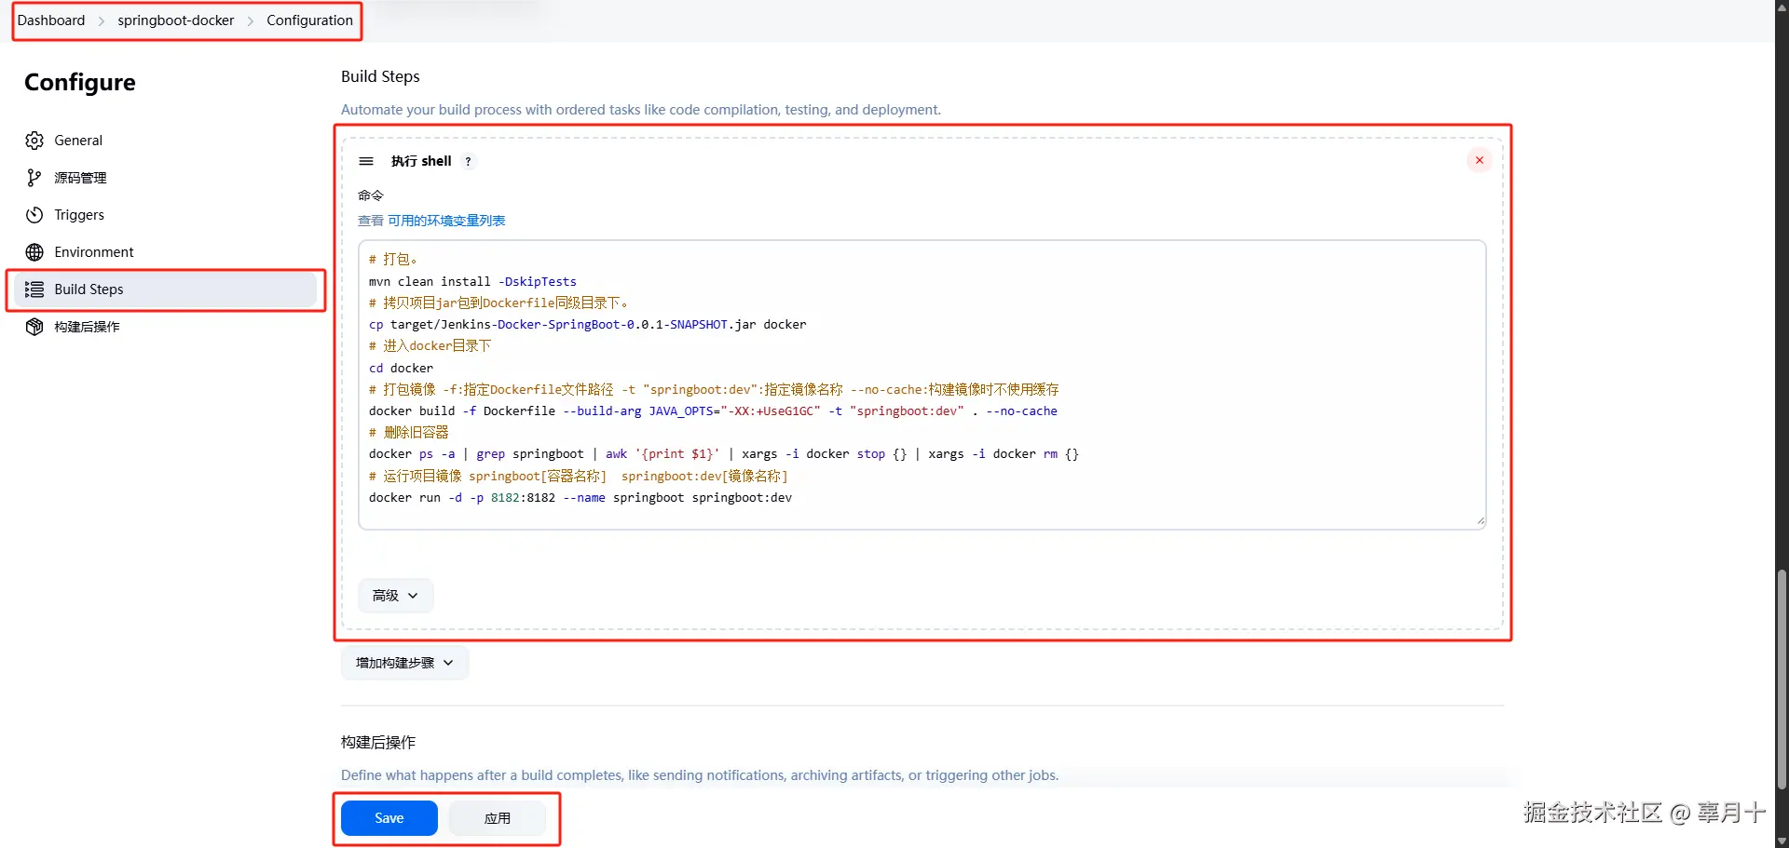Screen dimensions: 1789x848
Task: Click the 'Automate your build process' description
Action: [641, 110]
